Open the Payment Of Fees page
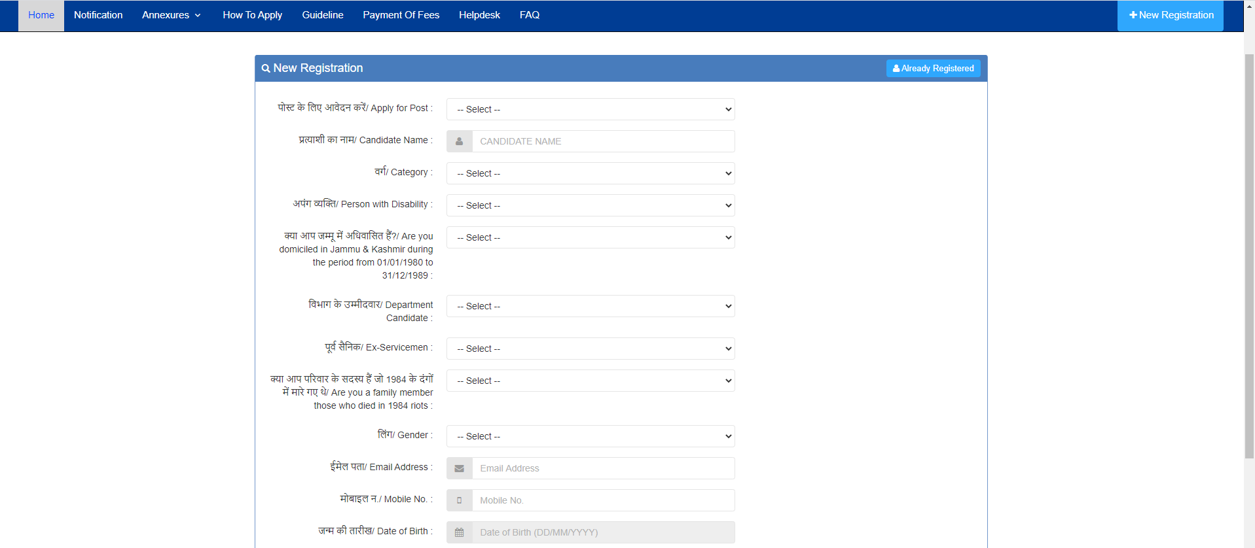 tap(401, 15)
